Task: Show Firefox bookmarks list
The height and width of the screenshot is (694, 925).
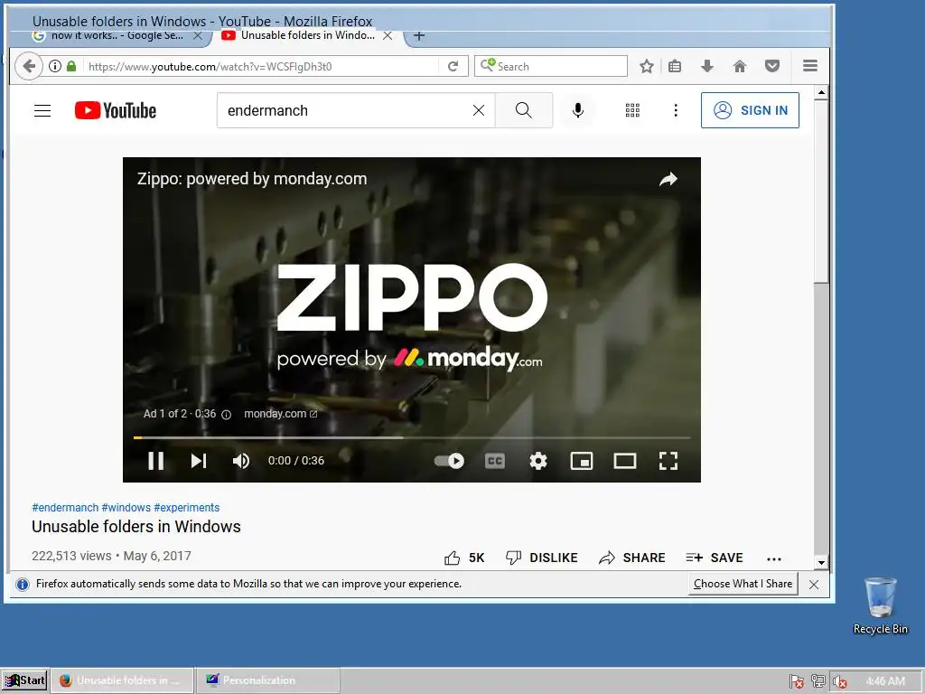Action: point(675,66)
